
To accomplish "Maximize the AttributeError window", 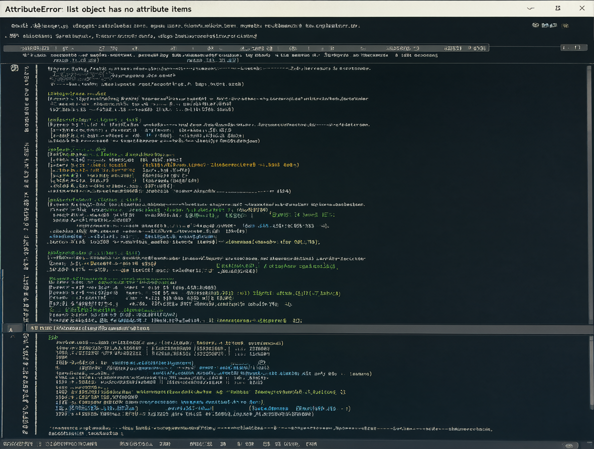I will (558, 9).
